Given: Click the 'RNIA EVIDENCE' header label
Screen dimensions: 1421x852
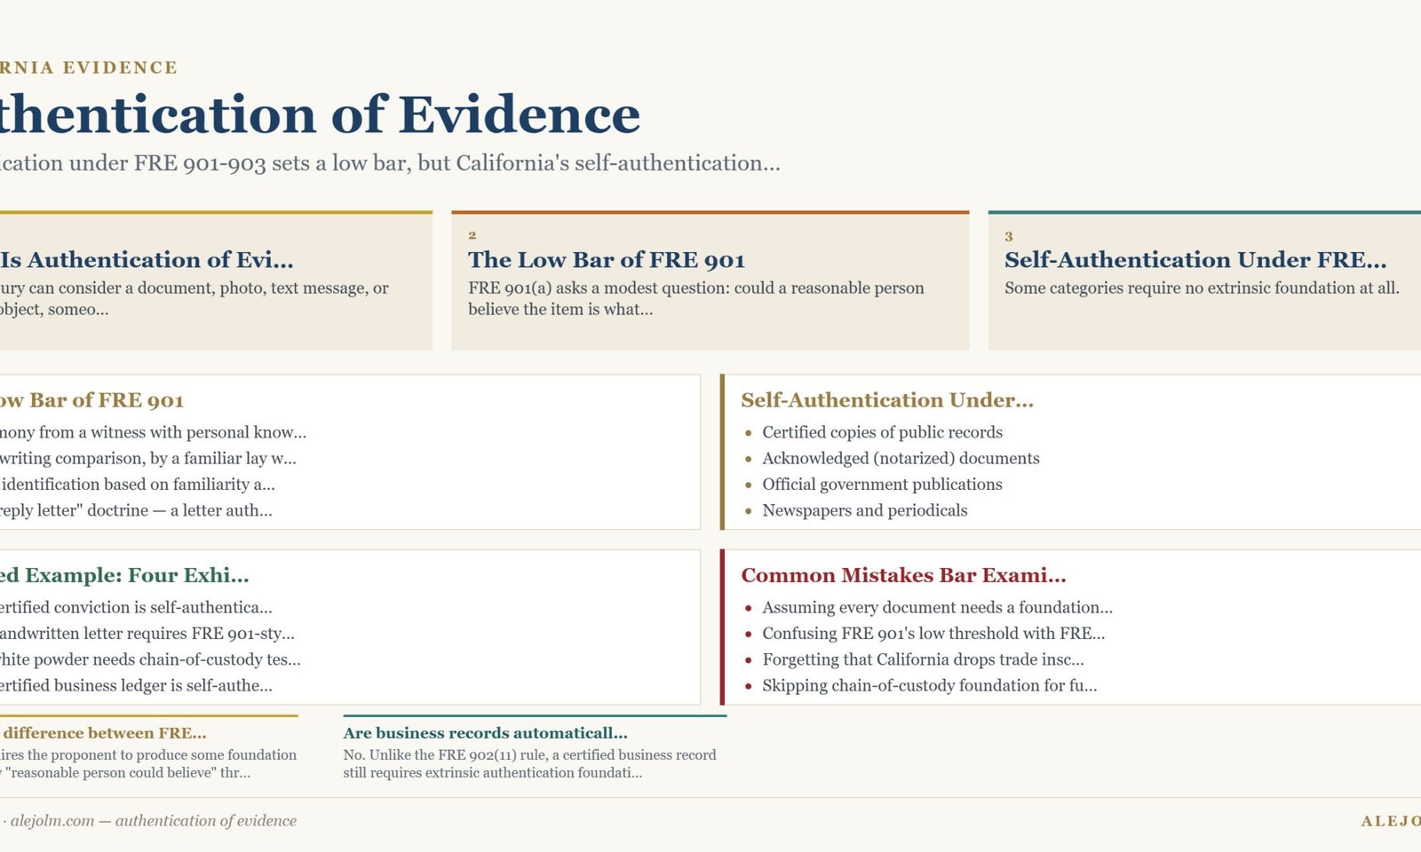Looking at the screenshot, I should 89,67.
